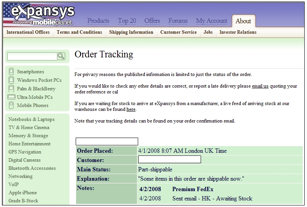This screenshot has width=307, height=207.
Task: Click the Palm & BlackBerry icon
Action: coord(11,88)
